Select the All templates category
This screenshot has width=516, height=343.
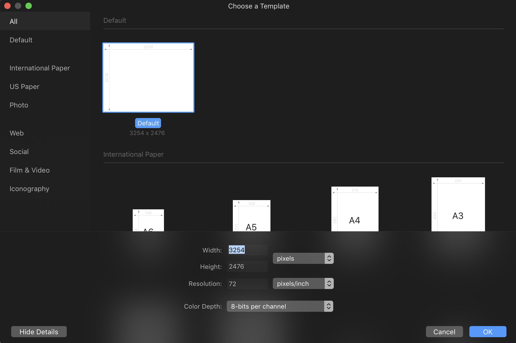coord(14,21)
